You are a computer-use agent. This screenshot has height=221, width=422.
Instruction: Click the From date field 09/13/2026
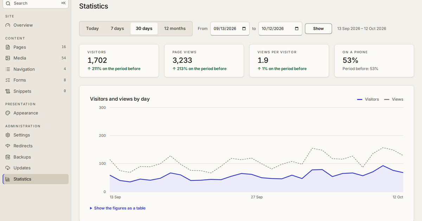click(x=230, y=28)
